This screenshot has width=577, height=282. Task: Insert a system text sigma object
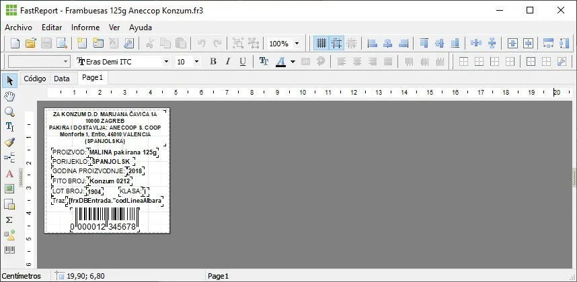point(9,220)
